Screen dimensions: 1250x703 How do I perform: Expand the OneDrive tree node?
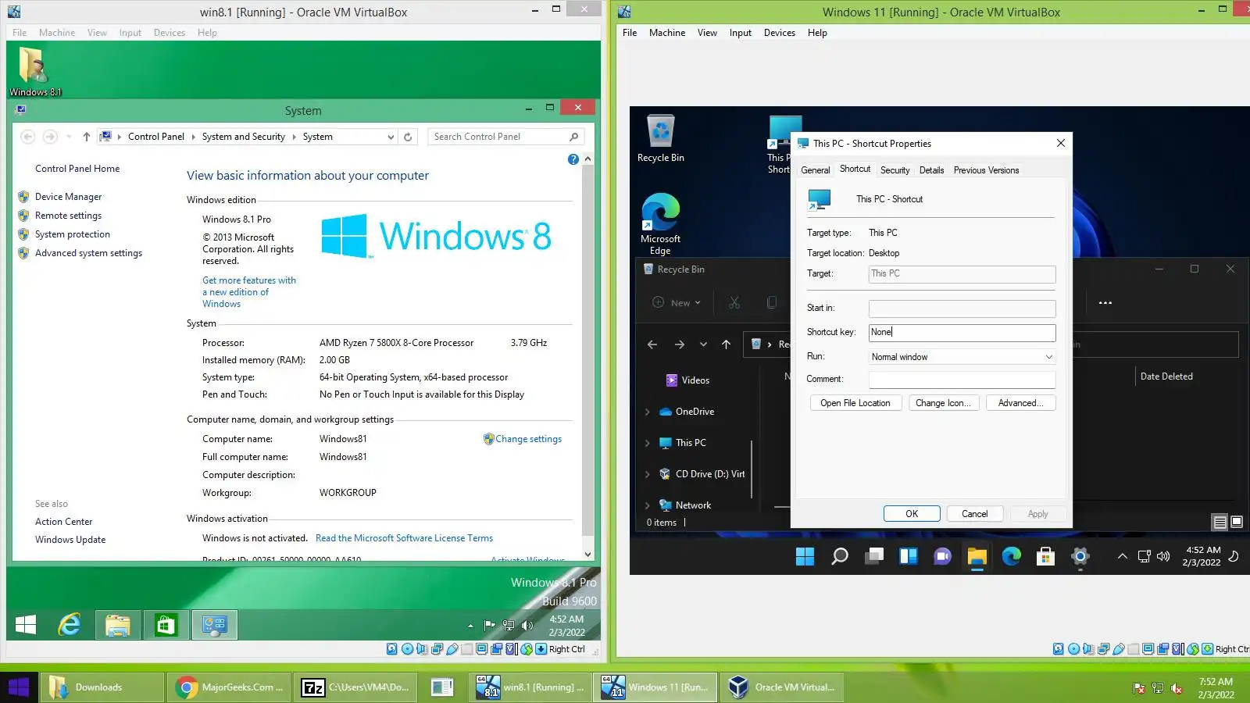(648, 412)
